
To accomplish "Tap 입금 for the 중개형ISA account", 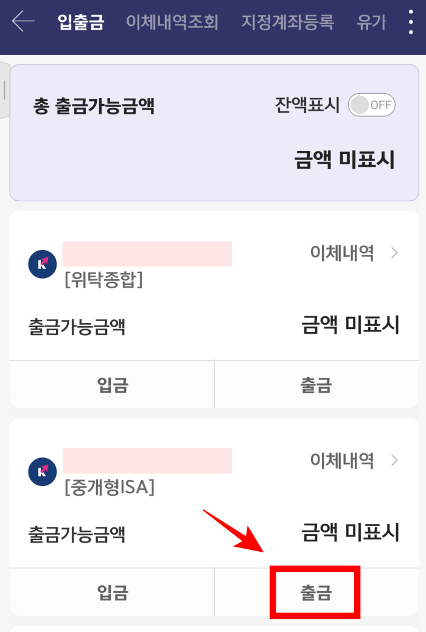I will [x=112, y=591].
